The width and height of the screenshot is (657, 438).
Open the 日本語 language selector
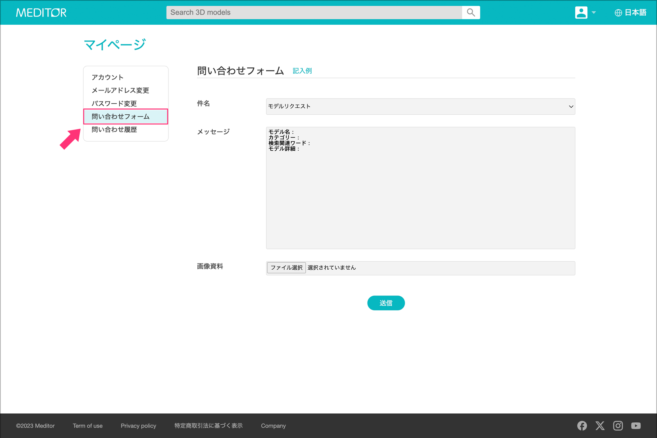[x=635, y=13]
